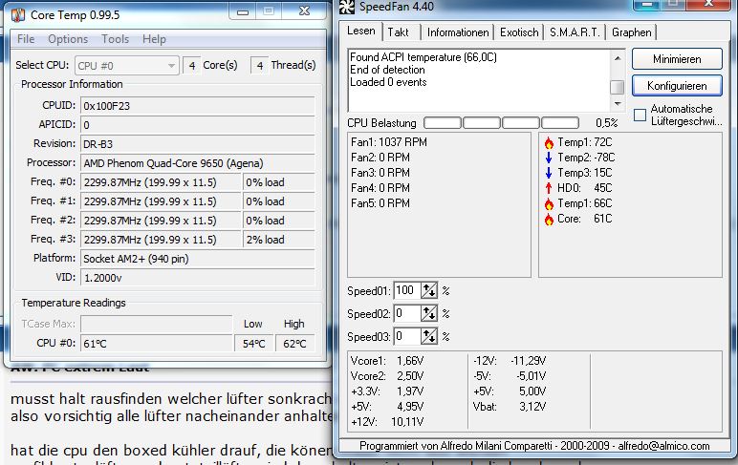Click the 'Found ACPI temperature' log line

click(x=423, y=57)
